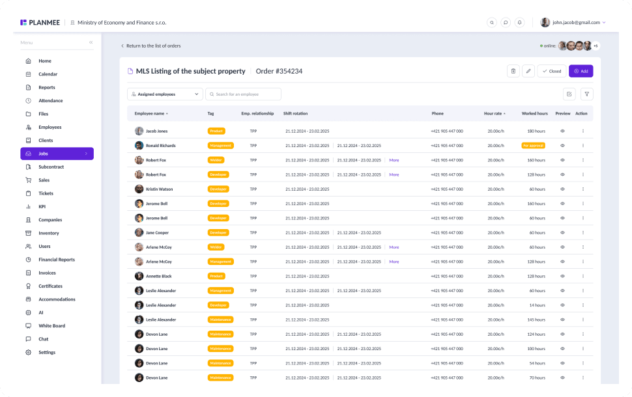Image resolution: width=632 pixels, height=397 pixels.
Task: Click the select-all checkmark icon beside the filter
Action: 569,94
